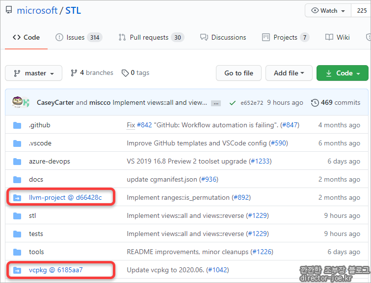Open the latest commit message link
The image size is (371, 283).
[159, 102]
